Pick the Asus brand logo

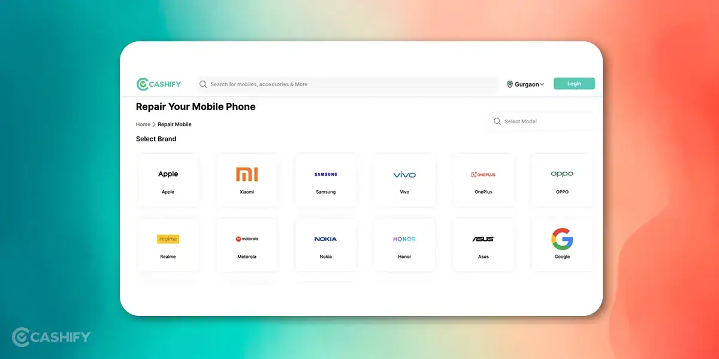pyautogui.click(x=483, y=239)
